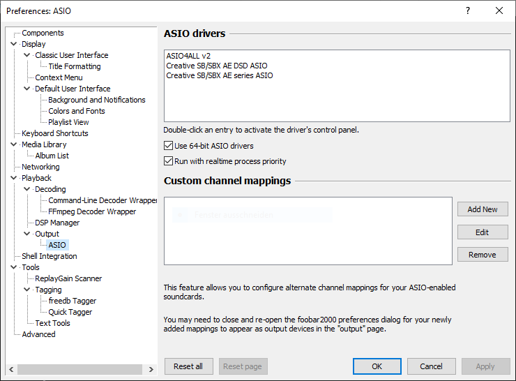516x381 pixels.
Task: Click the tree horizontal scrollbar right arrow
Action: click(x=153, y=369)
